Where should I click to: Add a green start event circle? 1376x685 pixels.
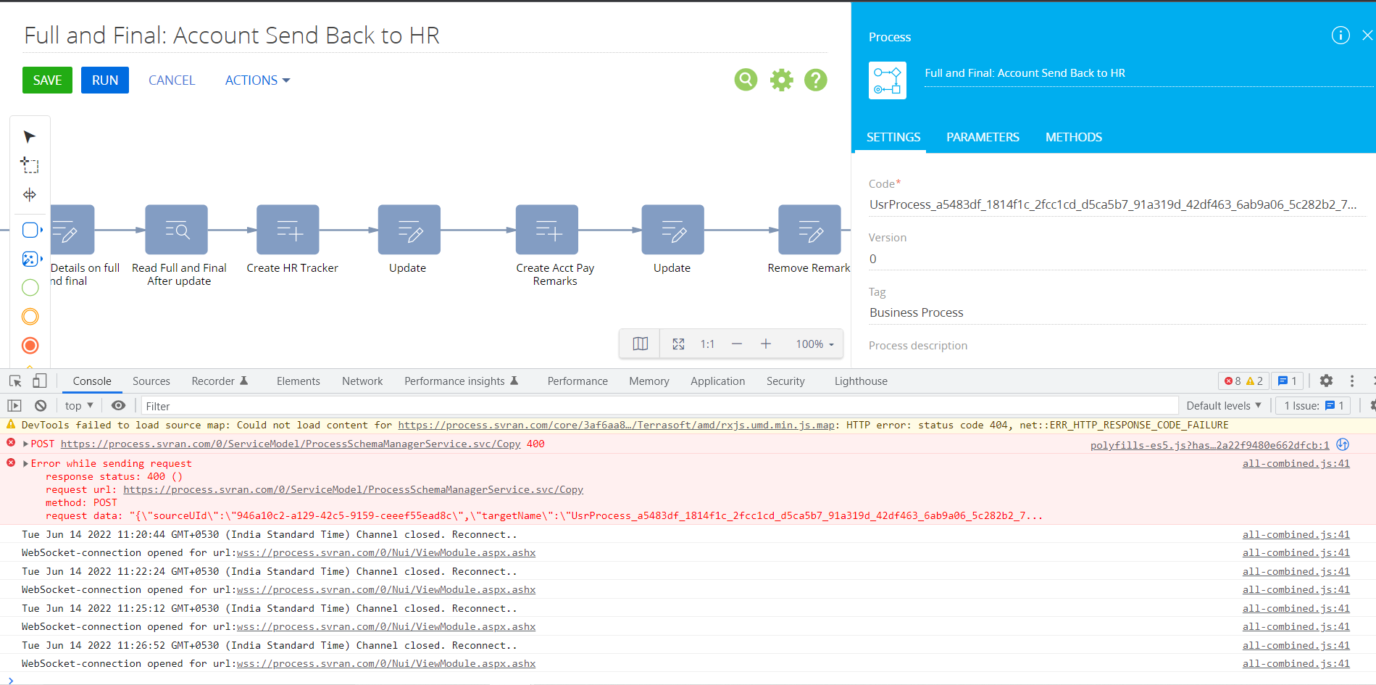(x=30, y=288)
